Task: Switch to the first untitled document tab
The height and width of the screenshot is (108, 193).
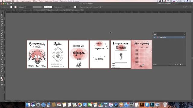Action: point(19,10)
